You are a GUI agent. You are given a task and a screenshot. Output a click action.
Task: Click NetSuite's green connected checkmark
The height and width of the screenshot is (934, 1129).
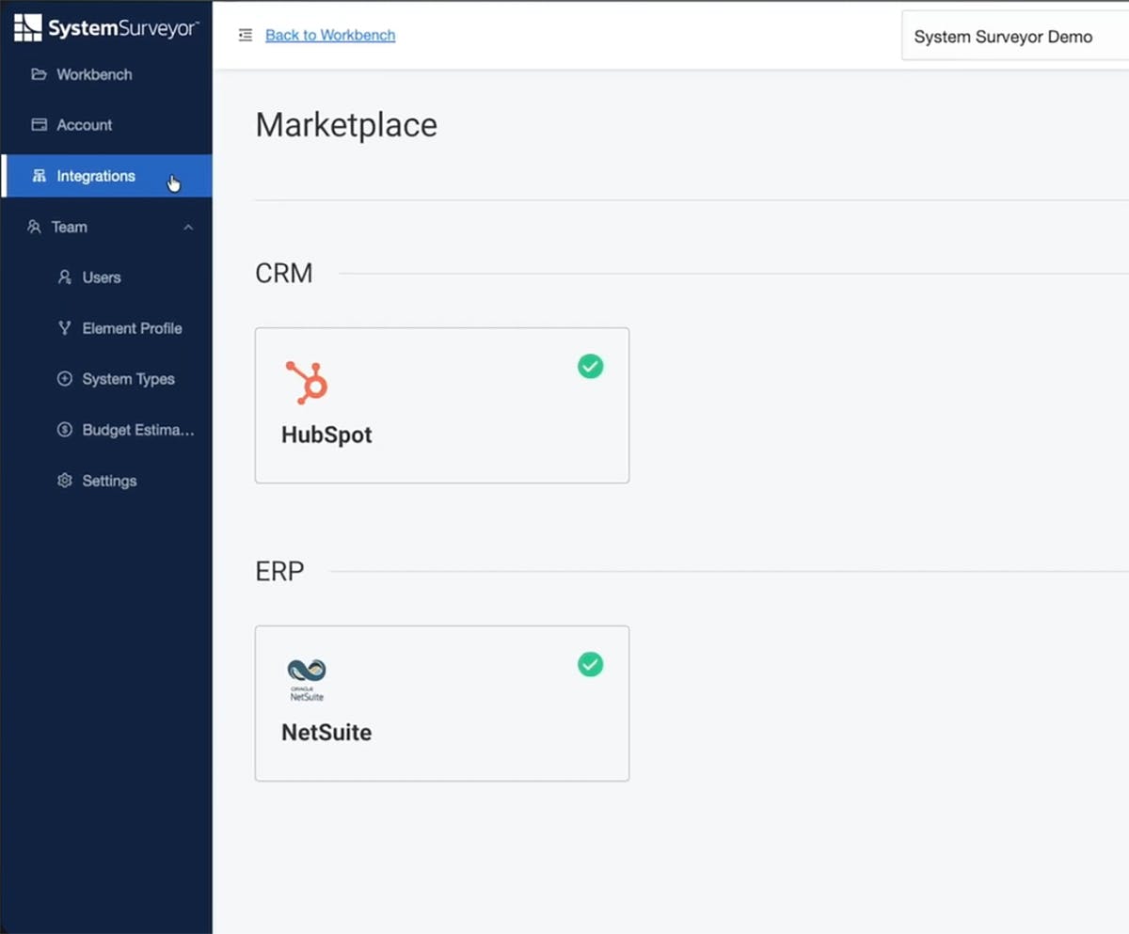590,665
